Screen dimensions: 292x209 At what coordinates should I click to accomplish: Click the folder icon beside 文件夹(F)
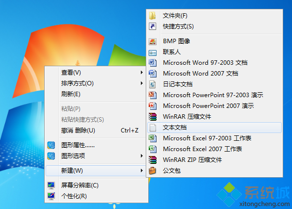(153, 15)
